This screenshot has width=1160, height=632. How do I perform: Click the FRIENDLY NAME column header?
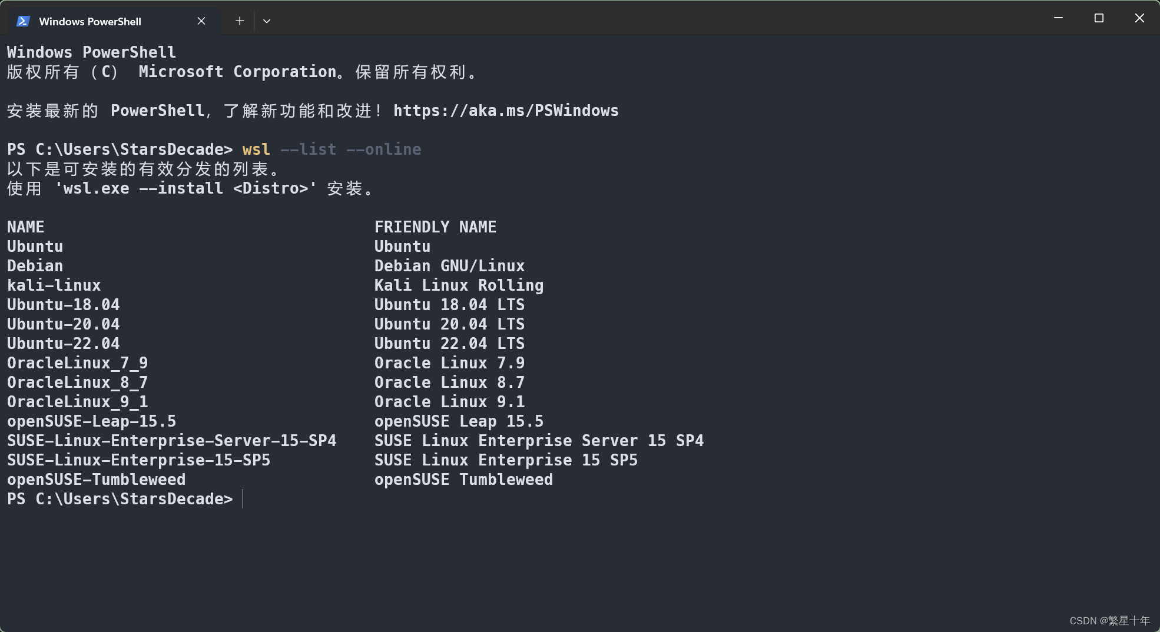(x=435, y=227)
